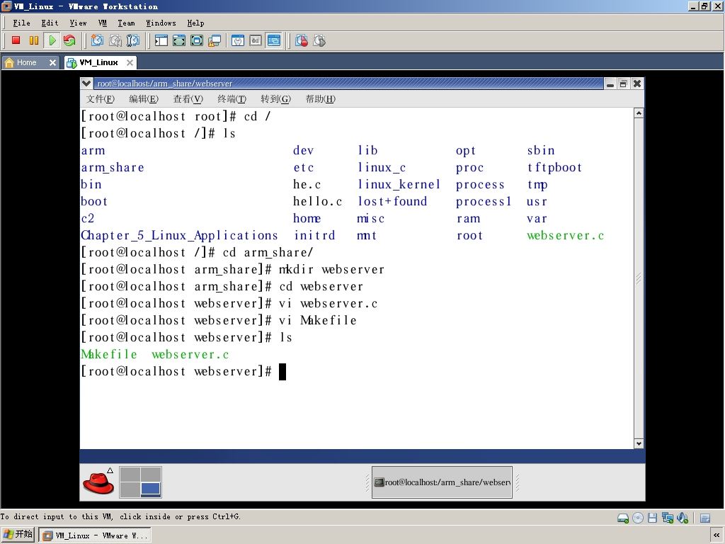Screen dimensions: 725x544
Task: Close the Home tab
Action: click(x=52, y=62)
